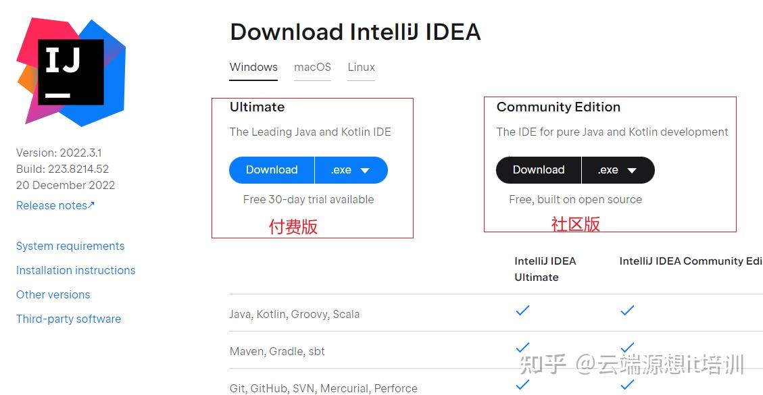The image size is (763, 395).
Task: Open System requirements
Action: (x=70, y=246)
